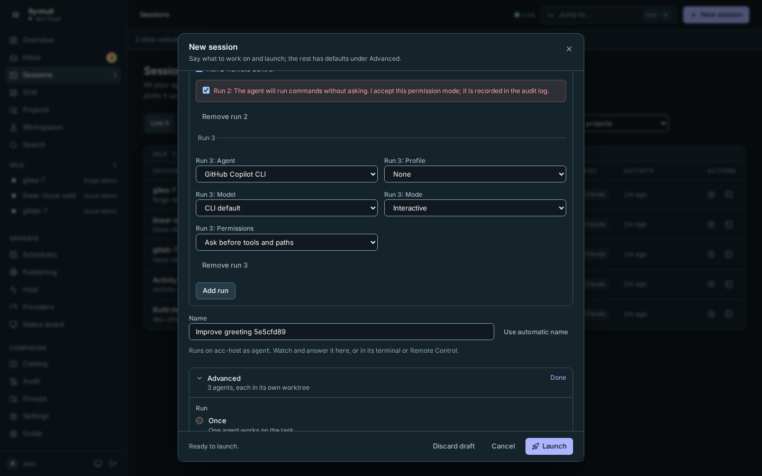Open Schedules in the background sidebar
This screenshot has width=762, height=476.
63,255
